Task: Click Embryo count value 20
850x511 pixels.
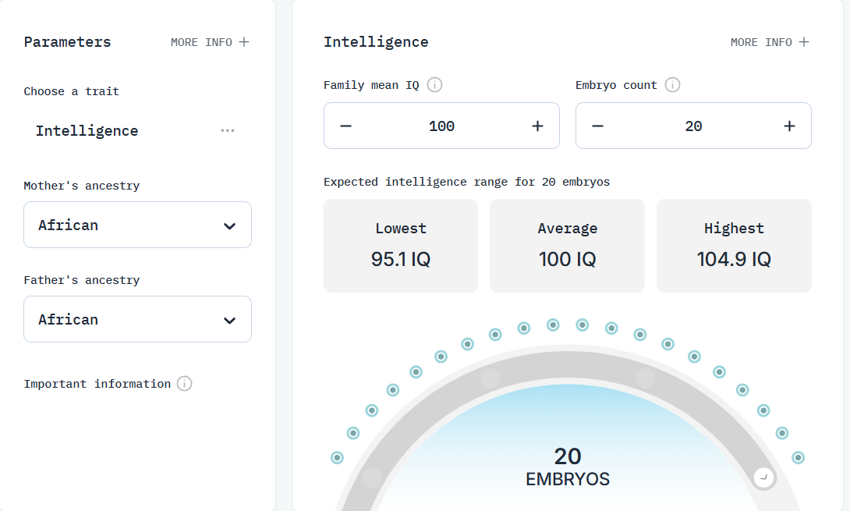Action: (x=693, y=126)
